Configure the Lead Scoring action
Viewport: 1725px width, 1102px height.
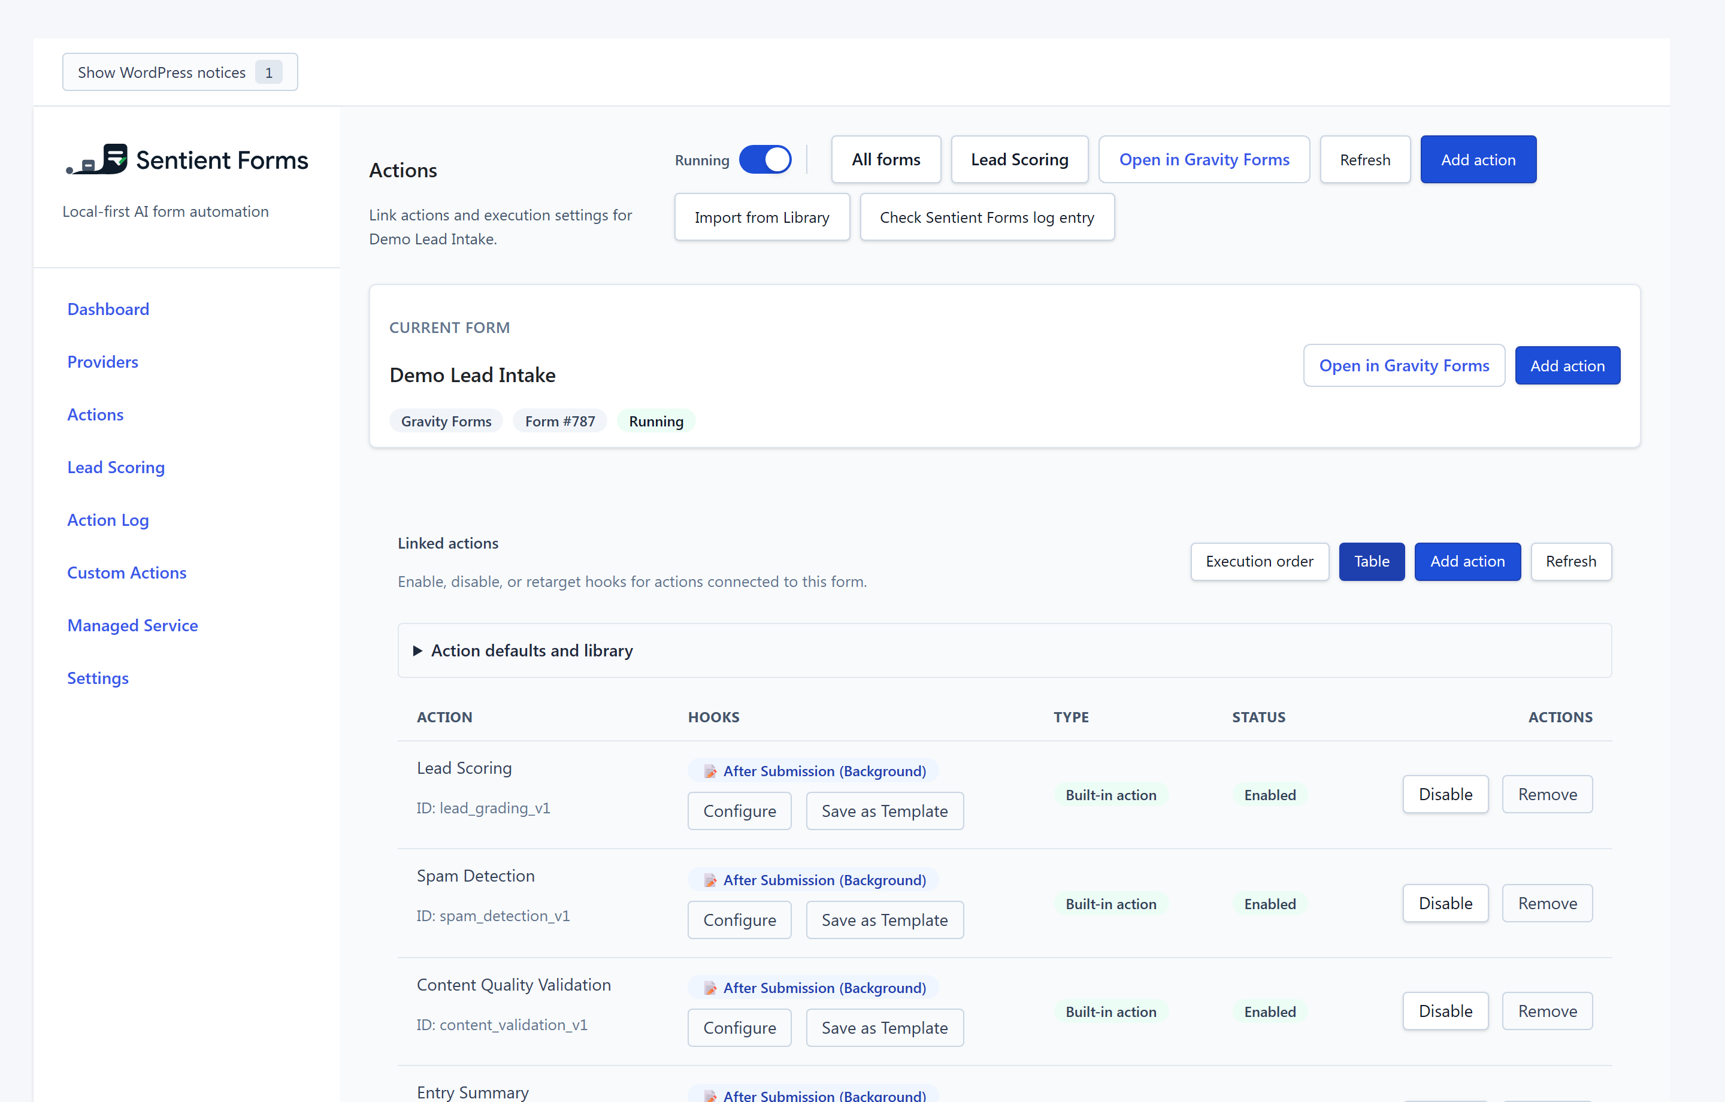pyautogui.click(x=739, y=811)
